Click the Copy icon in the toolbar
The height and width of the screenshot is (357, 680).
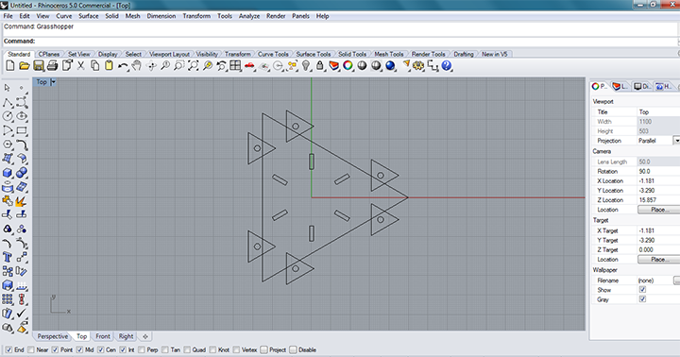tap(95, 66)
